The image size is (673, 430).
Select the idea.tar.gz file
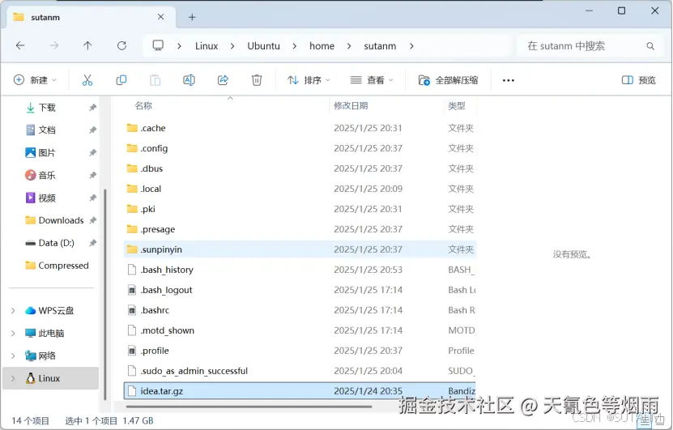pos(300,391)
